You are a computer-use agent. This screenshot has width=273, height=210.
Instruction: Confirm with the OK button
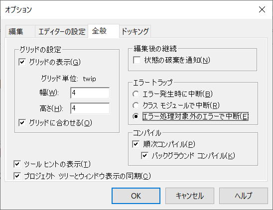[x=136, y=196]
